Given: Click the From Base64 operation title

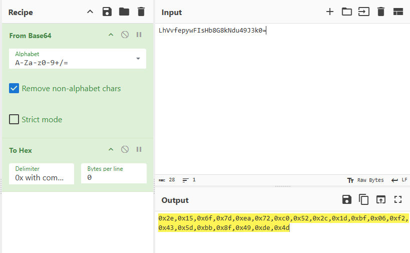Looking at the screenshot, I should [x=31, y=36].
